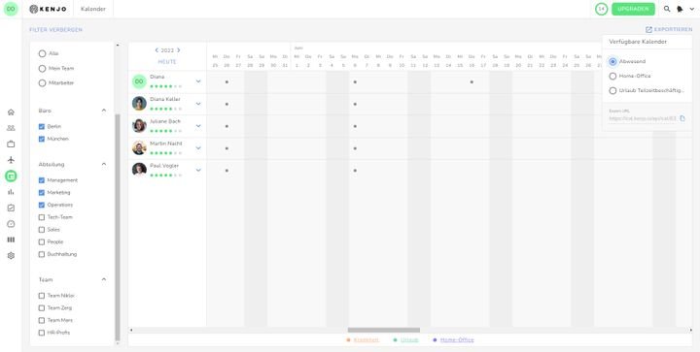Click the Exportieren button

coord(669,29)
